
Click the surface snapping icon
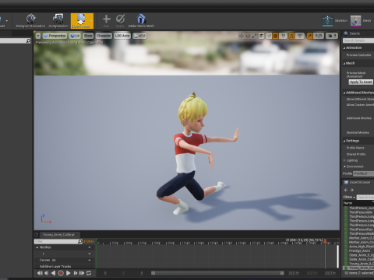point(269,36)
